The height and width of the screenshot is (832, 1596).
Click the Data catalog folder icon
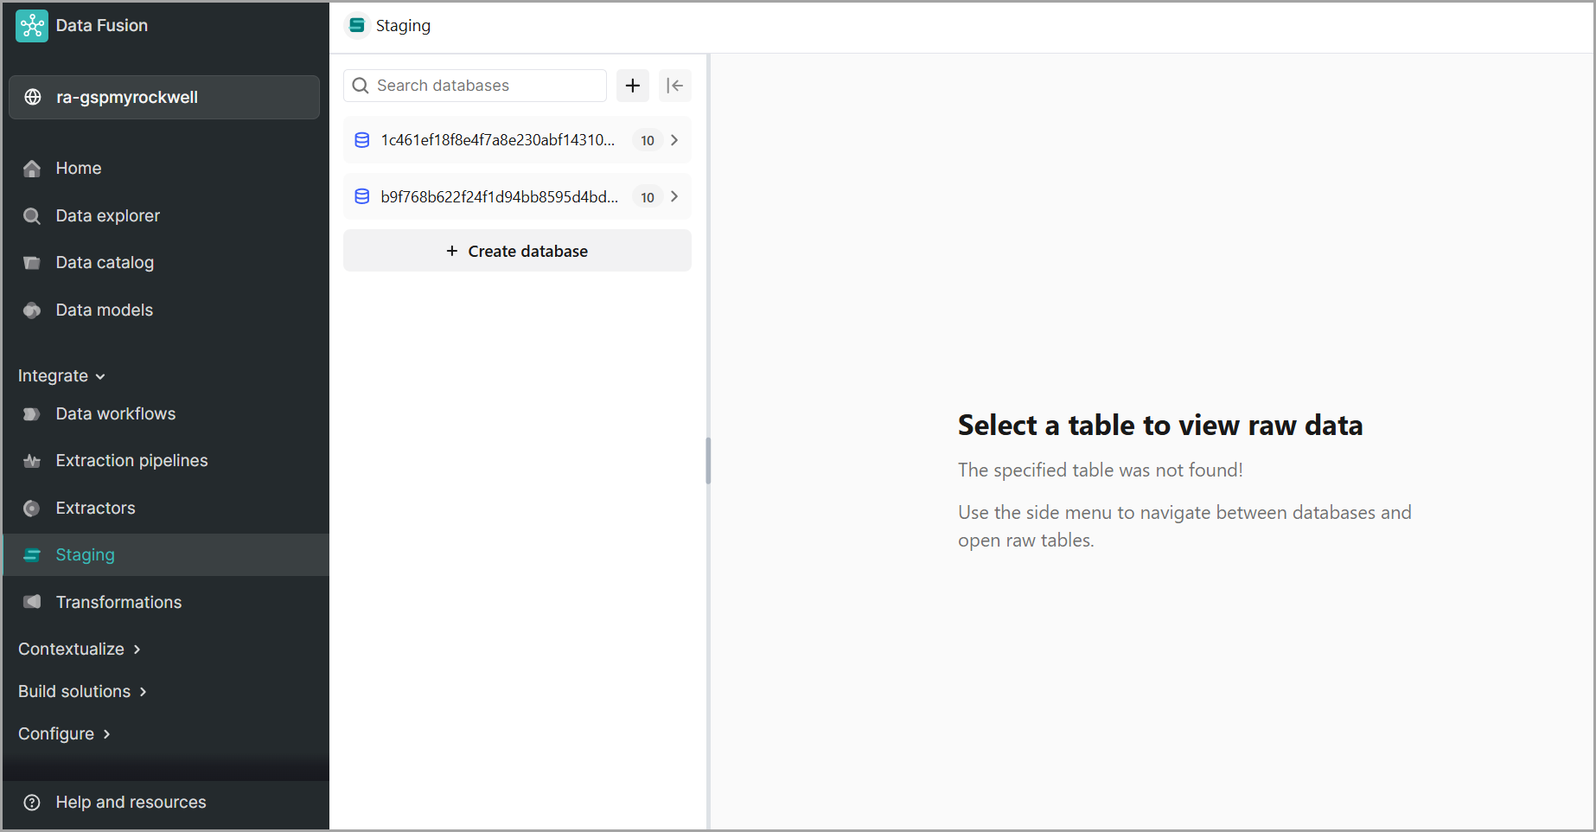(x=32, y=263)
